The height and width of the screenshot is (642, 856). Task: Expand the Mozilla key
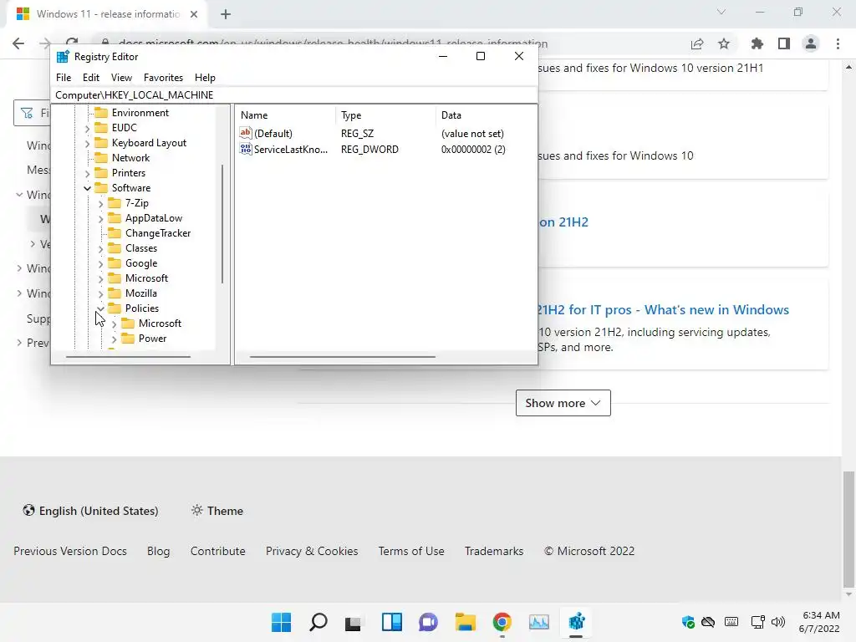[101, 294]
